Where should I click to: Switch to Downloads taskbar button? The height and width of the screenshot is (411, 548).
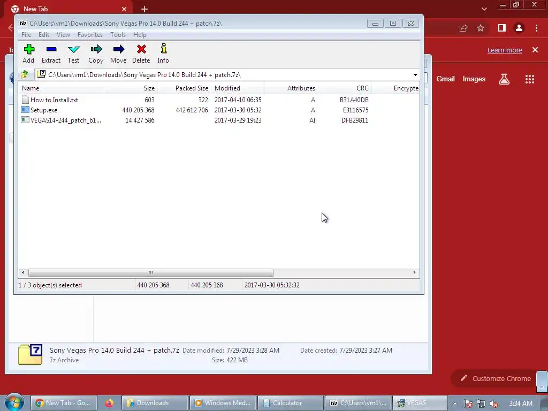point(155,403)
